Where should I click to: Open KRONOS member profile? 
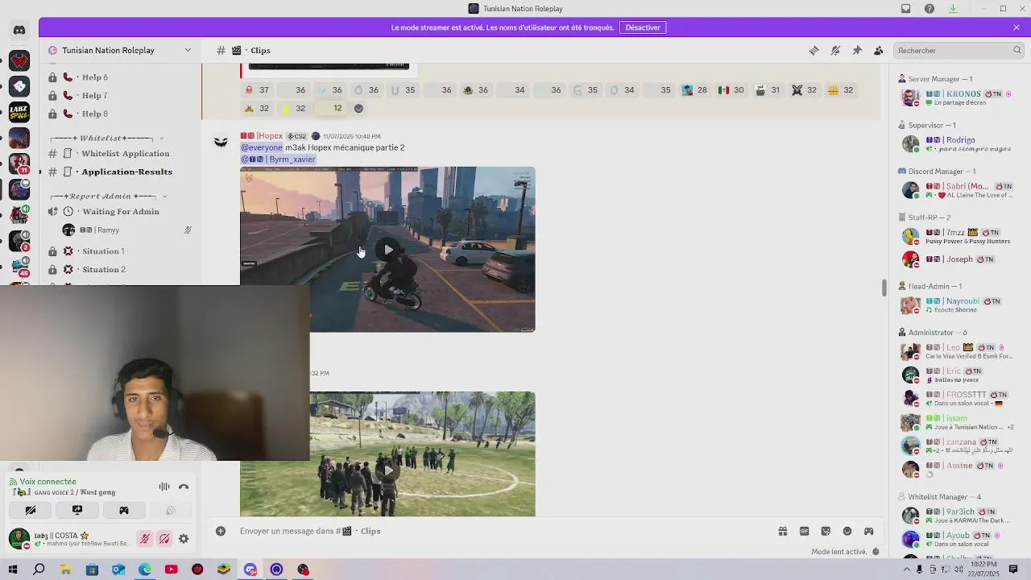959,98
